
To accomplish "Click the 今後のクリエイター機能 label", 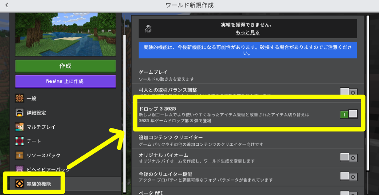I will coord(166,174).
